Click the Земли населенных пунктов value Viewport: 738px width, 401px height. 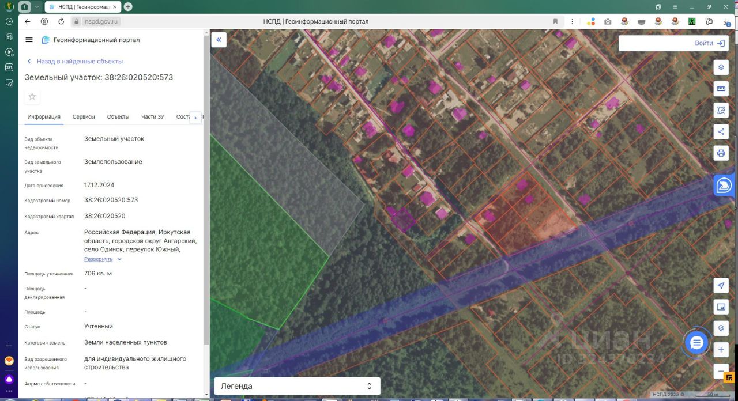coord(126,342)
